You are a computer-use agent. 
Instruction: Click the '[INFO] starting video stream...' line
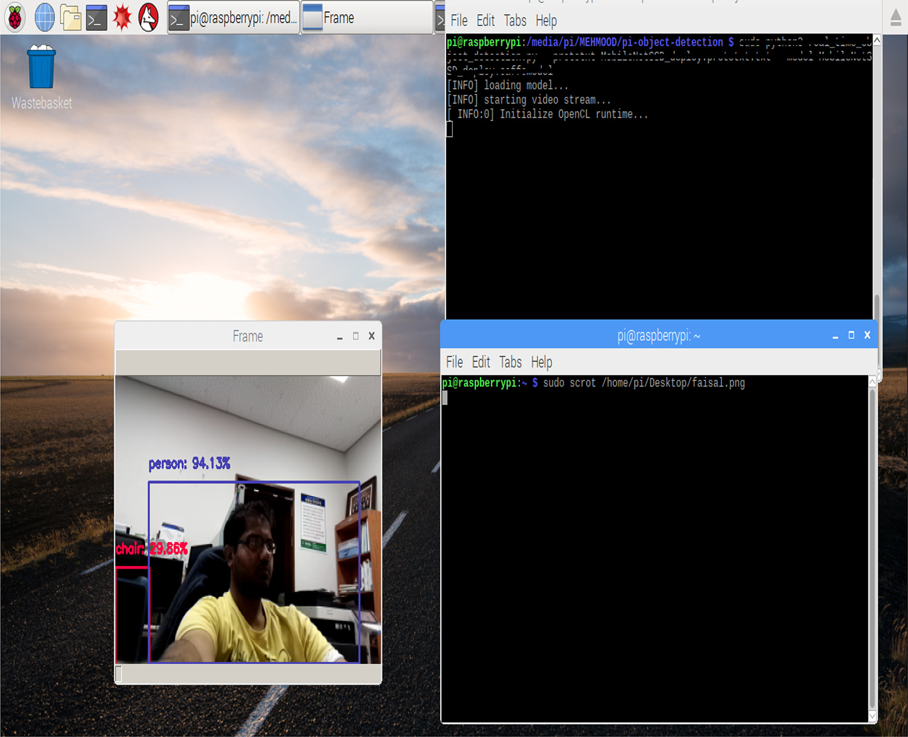coord(528,100)
